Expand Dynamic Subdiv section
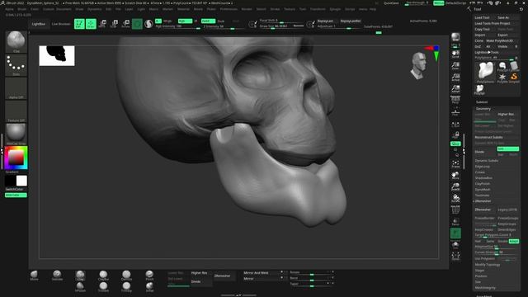Screen dimensions: 528x297 click(x=487, y=161)
